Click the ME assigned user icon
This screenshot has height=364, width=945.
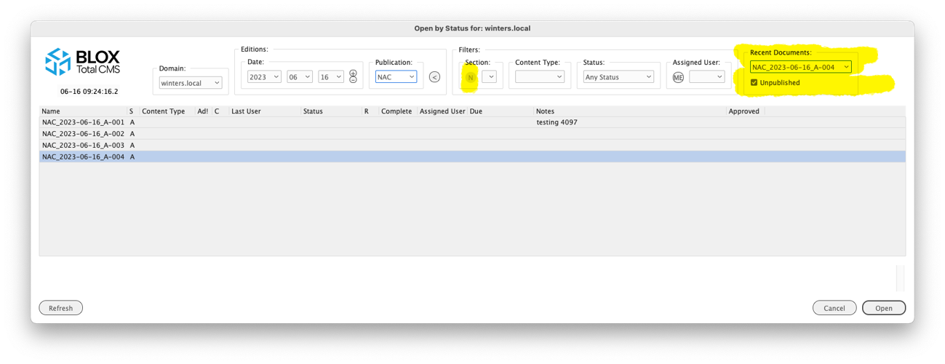click(678, 77)
